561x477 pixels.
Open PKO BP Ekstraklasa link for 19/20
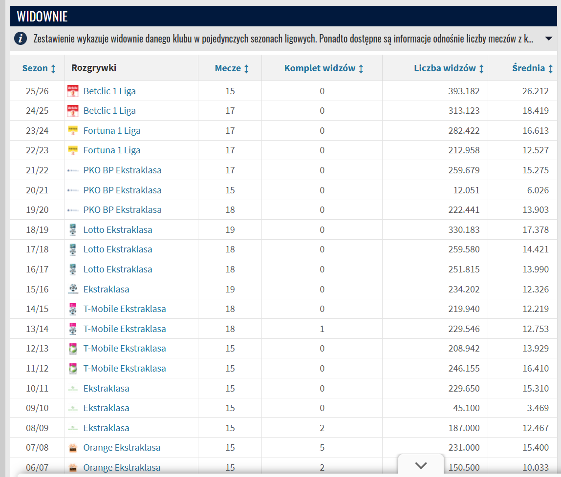click(122, 210)
